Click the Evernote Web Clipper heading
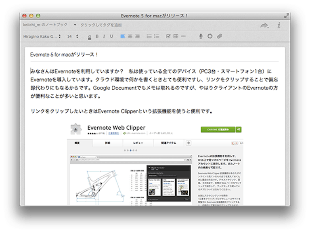The image size is (310, 233). pyautogui.click(x=116, y=128)
